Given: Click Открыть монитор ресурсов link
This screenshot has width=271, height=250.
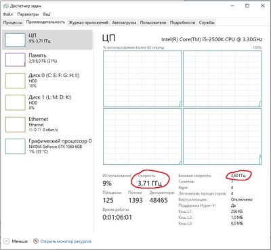Looking at the screenshot, I should pyautogui.click(x=66, y=241).
